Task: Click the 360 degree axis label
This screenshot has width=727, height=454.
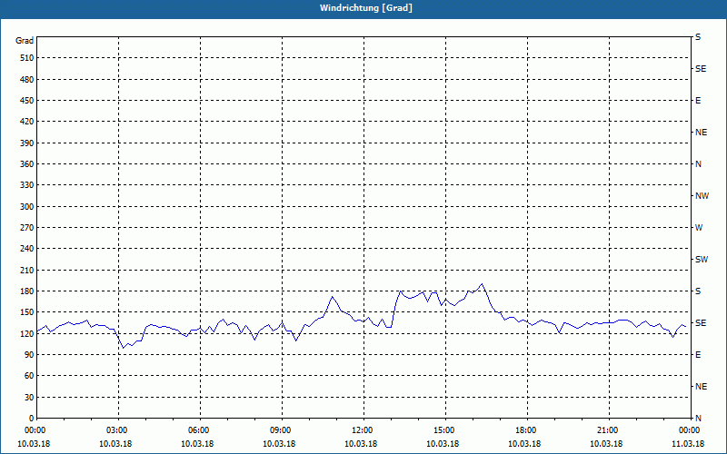Action: pos(26,164)
